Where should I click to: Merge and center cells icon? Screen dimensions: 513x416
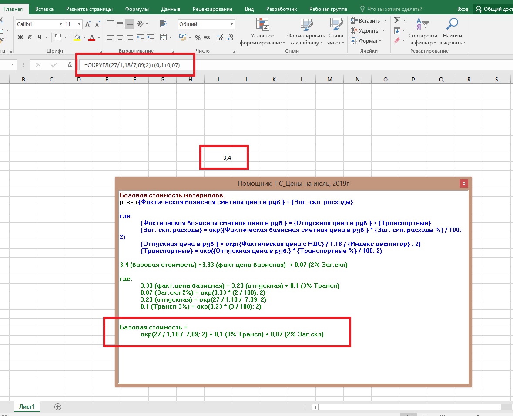tap(164, 37)
